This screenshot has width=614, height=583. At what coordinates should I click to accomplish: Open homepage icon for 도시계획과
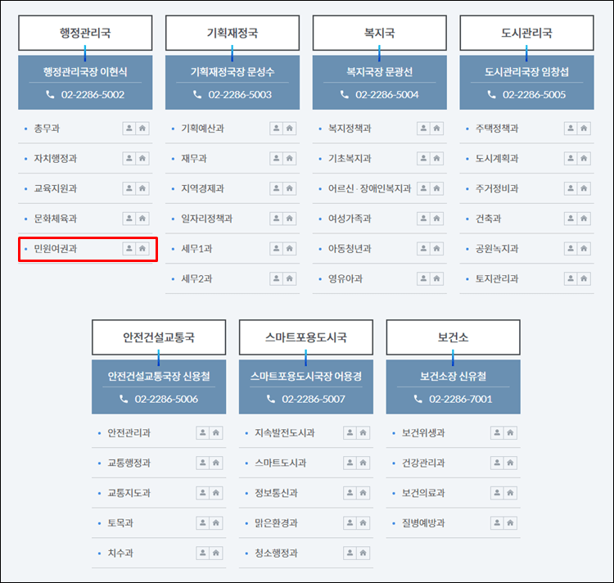point(585,158)
